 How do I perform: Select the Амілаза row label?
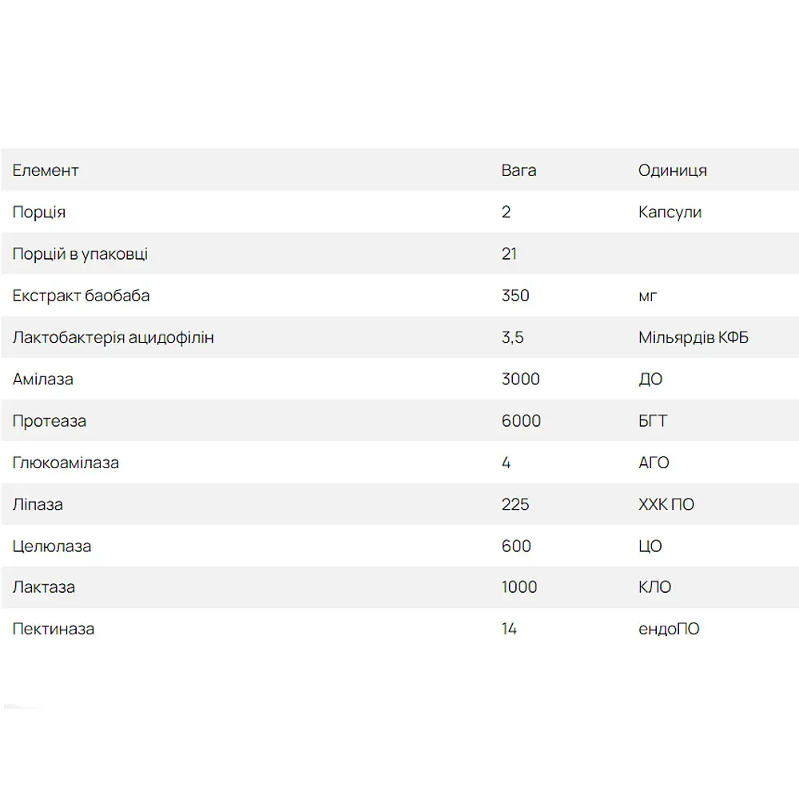pyautogui.click(x=43, y=379)
